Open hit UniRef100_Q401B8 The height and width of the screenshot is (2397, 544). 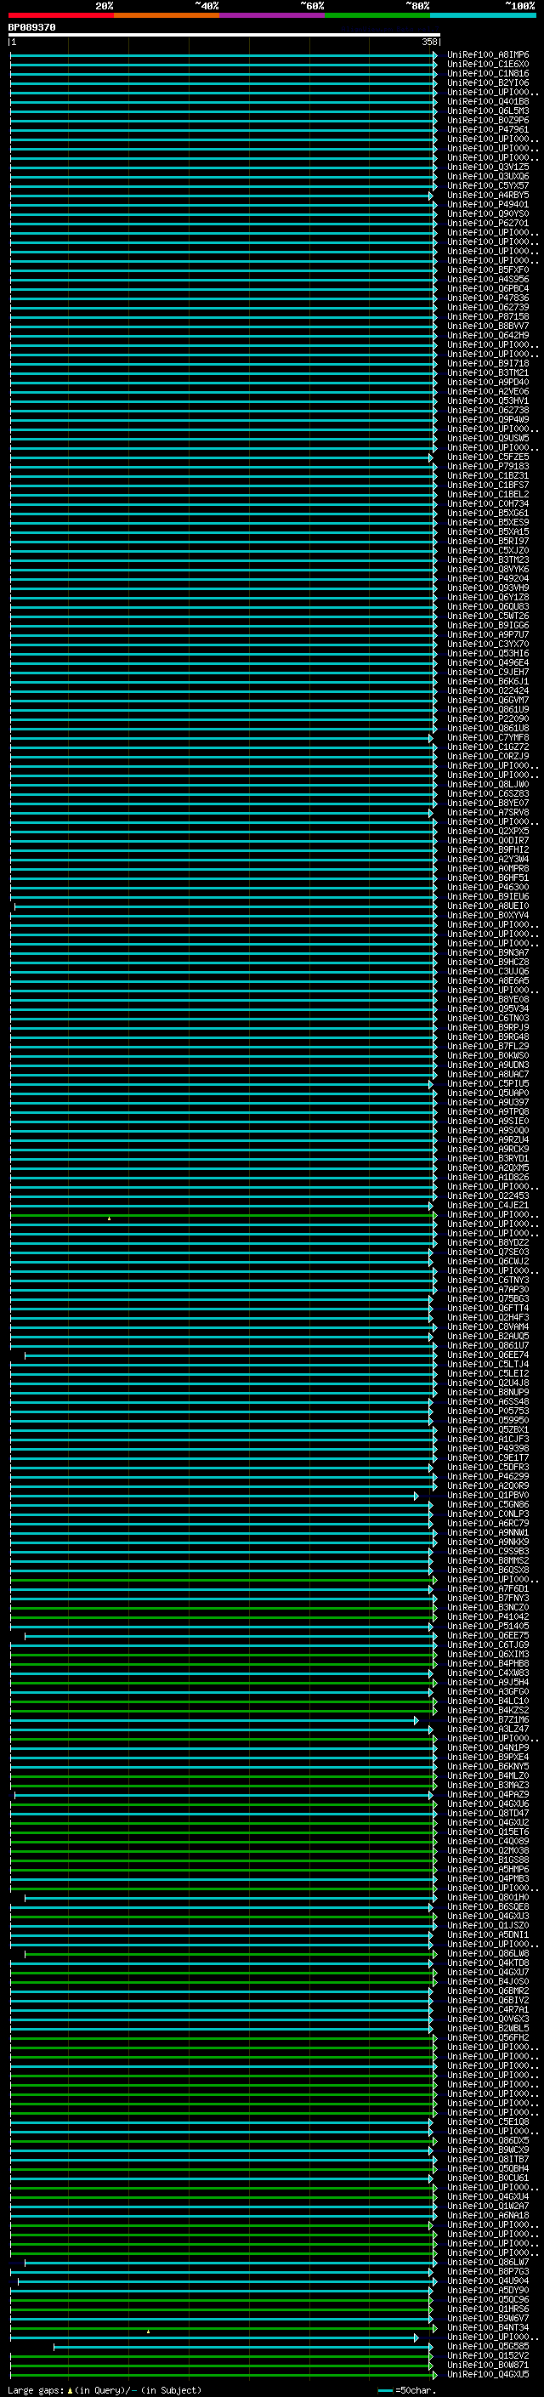pos(487,101)
